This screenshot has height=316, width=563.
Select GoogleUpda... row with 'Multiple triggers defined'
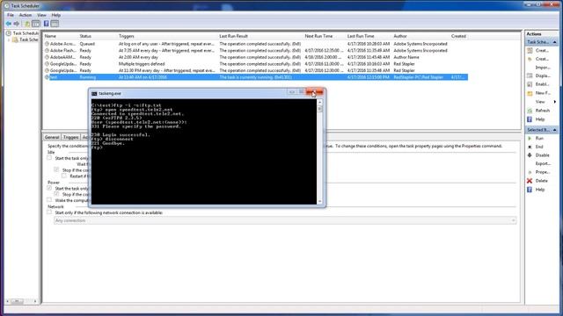tap(256, 64)
